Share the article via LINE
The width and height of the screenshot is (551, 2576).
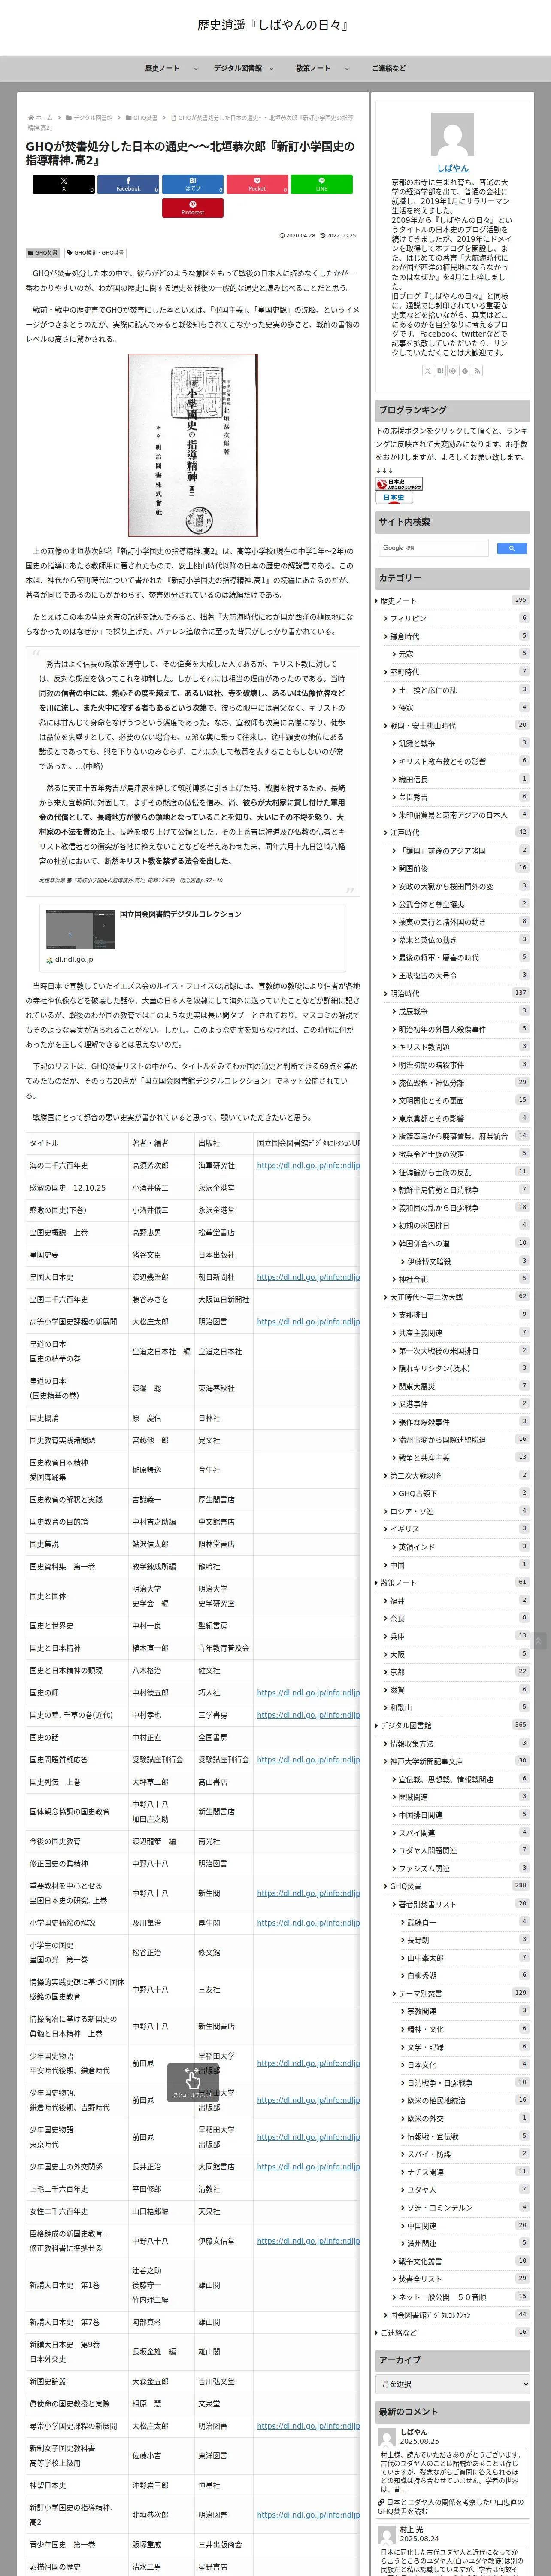tap(321, 184)
